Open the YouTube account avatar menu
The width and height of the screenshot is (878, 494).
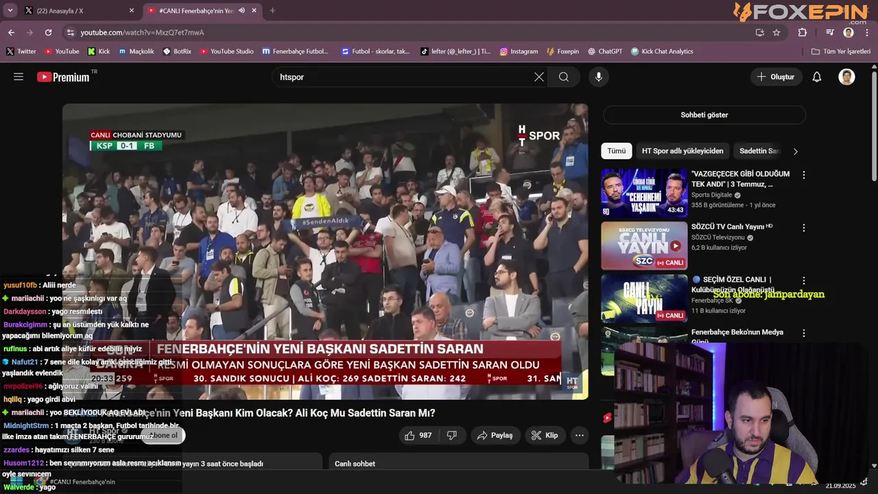846,77
